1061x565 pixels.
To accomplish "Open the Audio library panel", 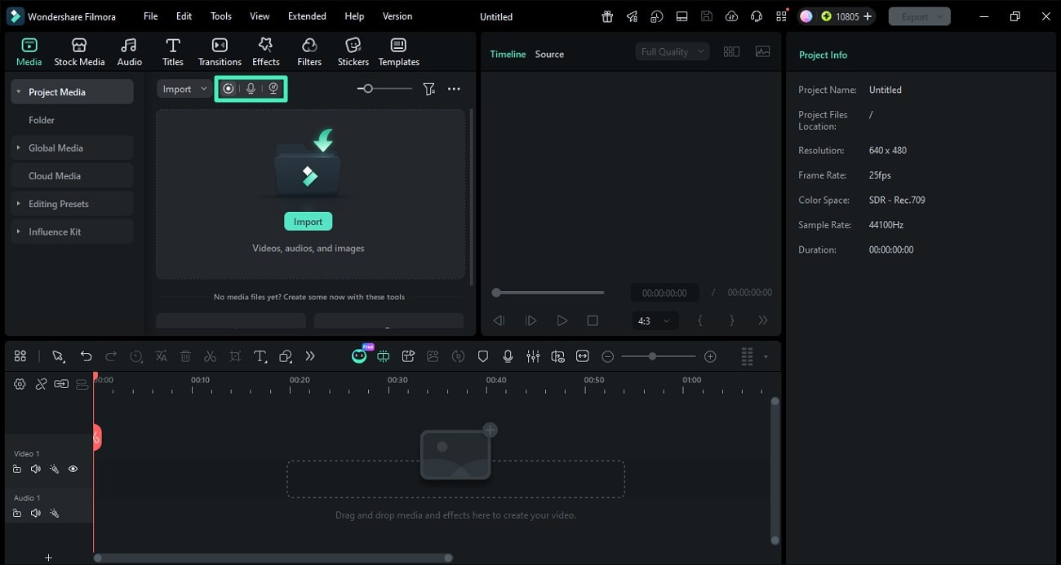I will tap(129, 52).
